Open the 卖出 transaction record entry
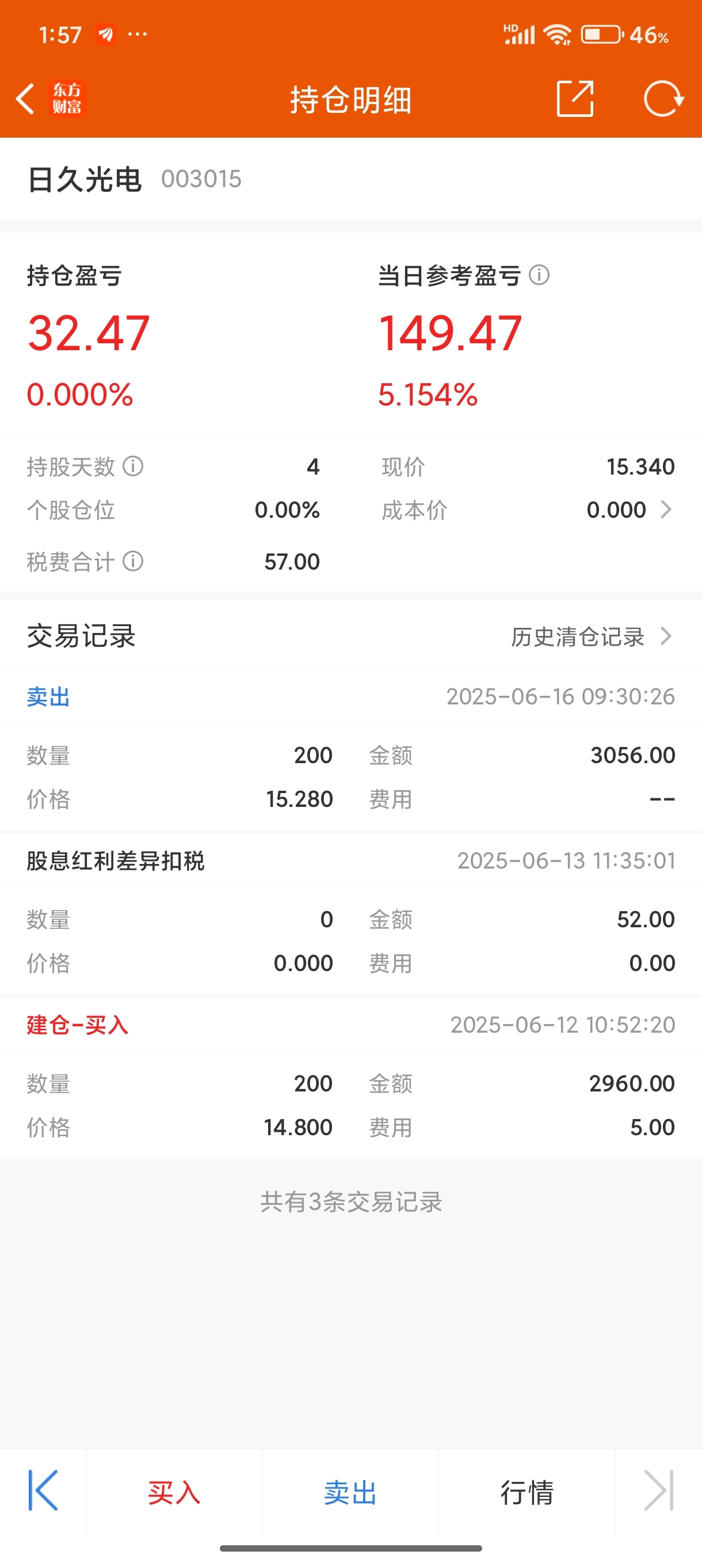Viewport: 702px width, 1562px height. 350,750
